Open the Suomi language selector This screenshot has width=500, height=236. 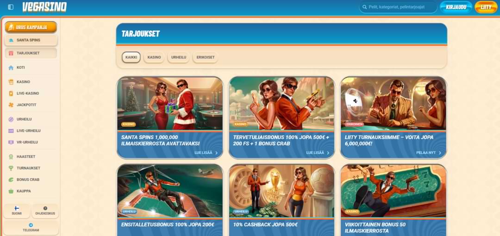point(17,211)
